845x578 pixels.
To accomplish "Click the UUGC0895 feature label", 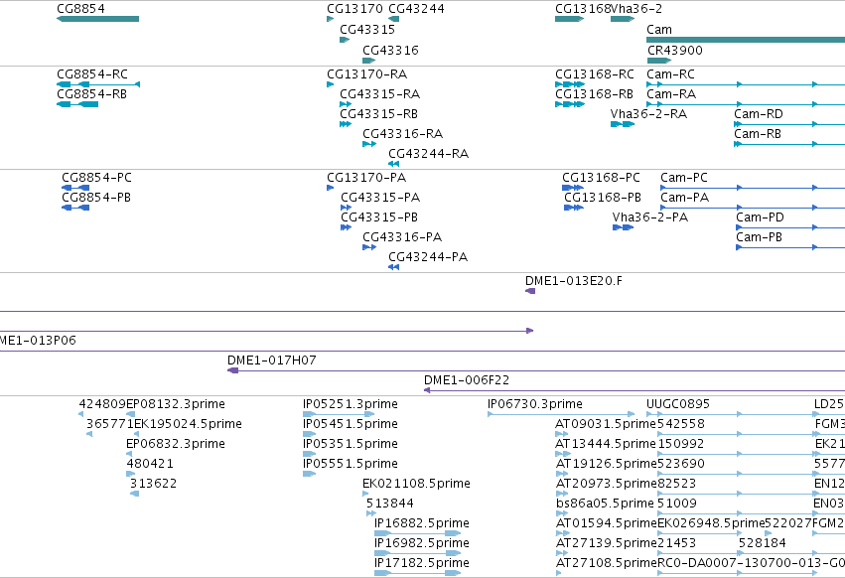I will click(x=678, y=404).
